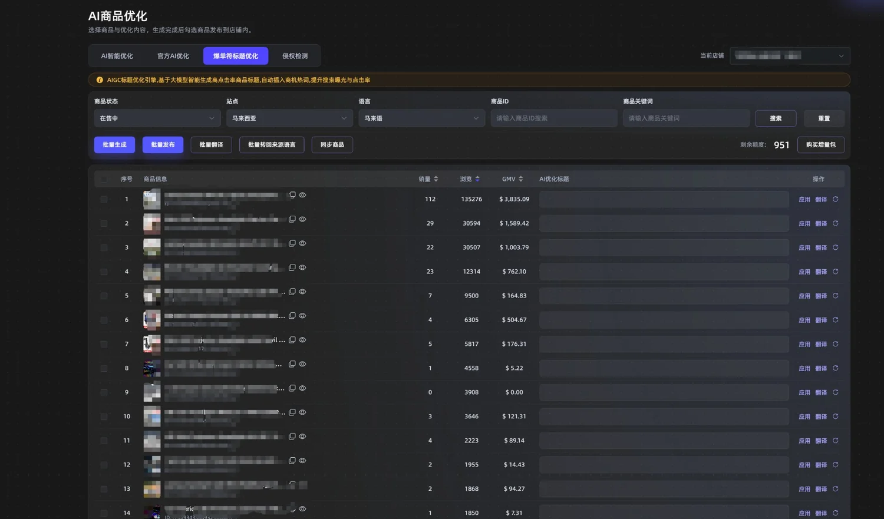The image size is (884, 519).
Task: Click the eye icon in row 7
Action: point(302,340)
